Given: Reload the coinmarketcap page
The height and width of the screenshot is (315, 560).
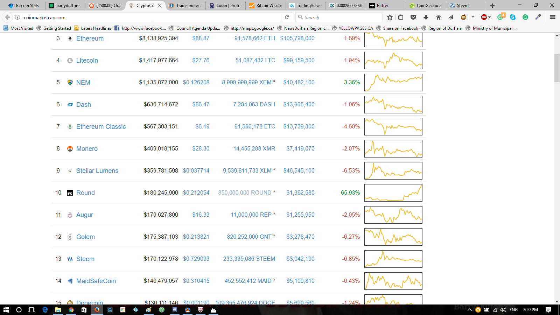Looking at the screenshot, I should [287, 17].
